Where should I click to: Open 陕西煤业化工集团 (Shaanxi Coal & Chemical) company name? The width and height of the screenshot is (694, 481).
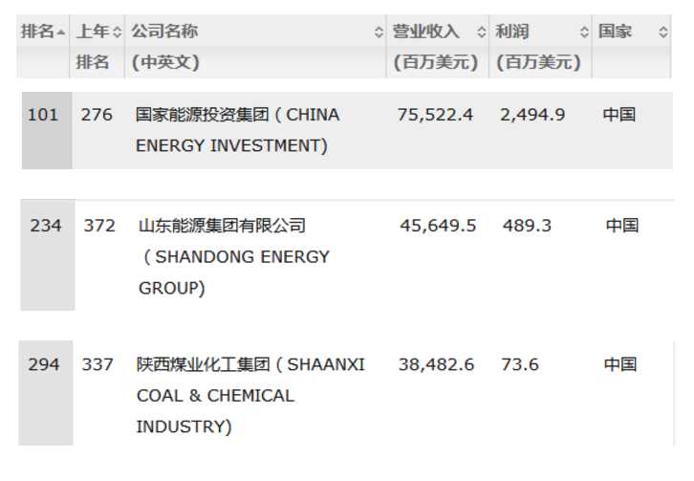pyautogui.click(x=250, y=395)
